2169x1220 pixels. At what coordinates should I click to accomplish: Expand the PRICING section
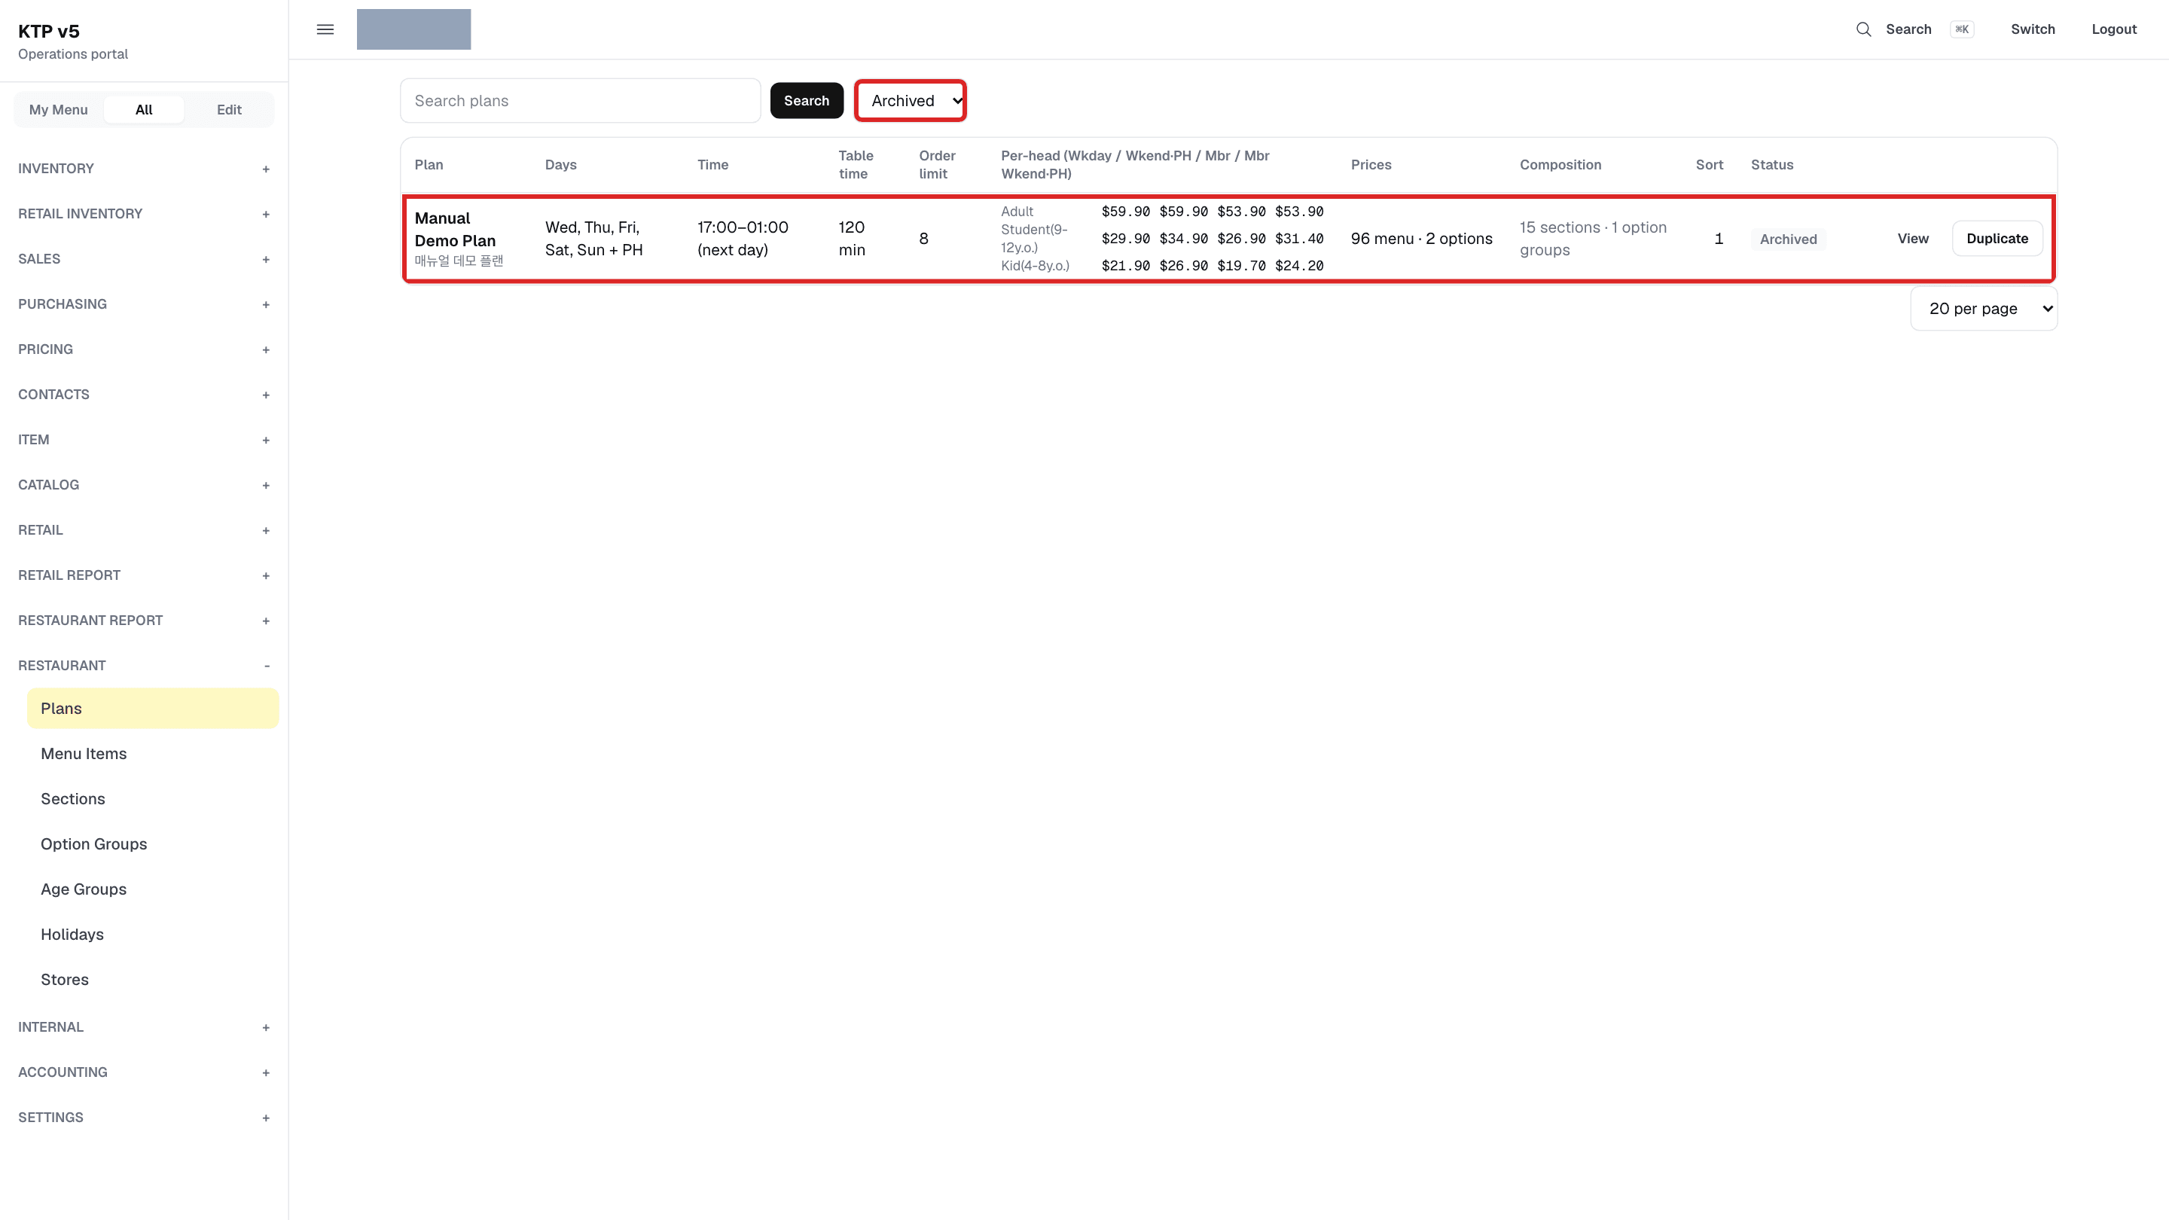144,349
